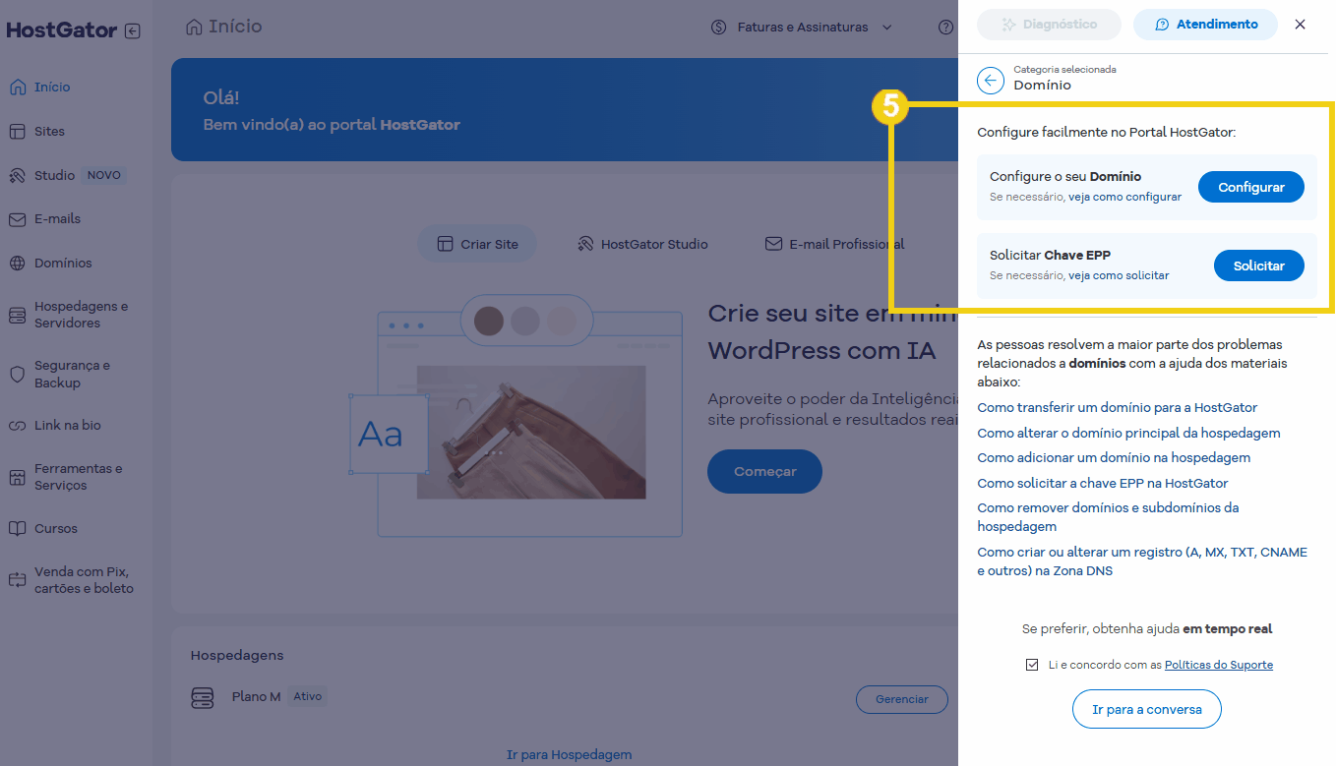Image resolution: width=1336 pixels, height=766 pixels.
Task: Click the E-mails envelope icon in sidebar
Action: click(17, 218)
